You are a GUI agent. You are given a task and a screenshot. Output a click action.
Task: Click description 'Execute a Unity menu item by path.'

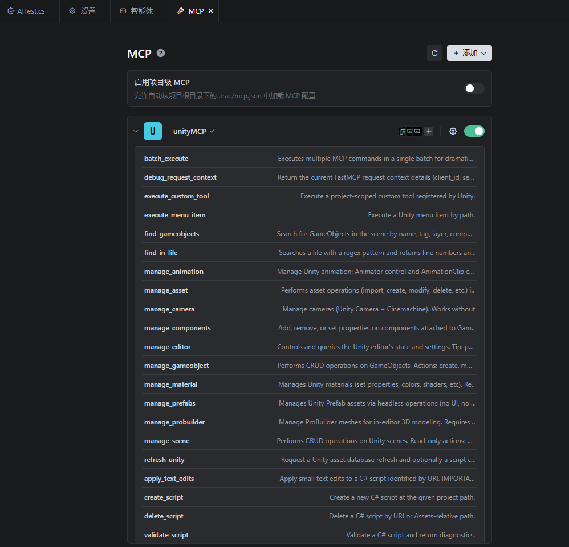421,215
